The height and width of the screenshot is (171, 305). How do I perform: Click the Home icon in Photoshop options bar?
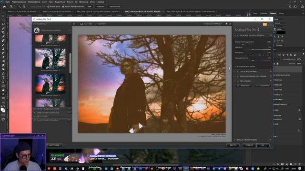[4, 7]
